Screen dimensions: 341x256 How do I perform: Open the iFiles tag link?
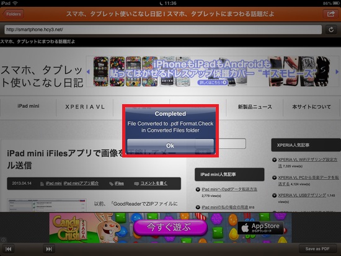[x=119, y=183]
